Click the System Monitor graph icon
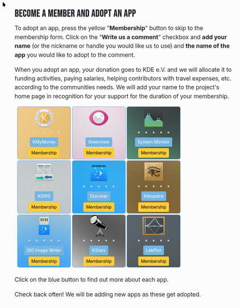Viewport: 240px width, 308px height. coord(154,118)
